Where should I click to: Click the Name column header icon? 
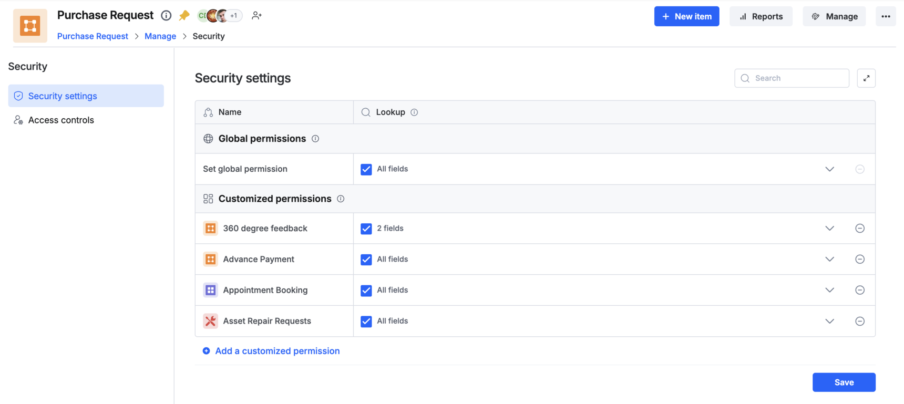click(x=208, y=112)
